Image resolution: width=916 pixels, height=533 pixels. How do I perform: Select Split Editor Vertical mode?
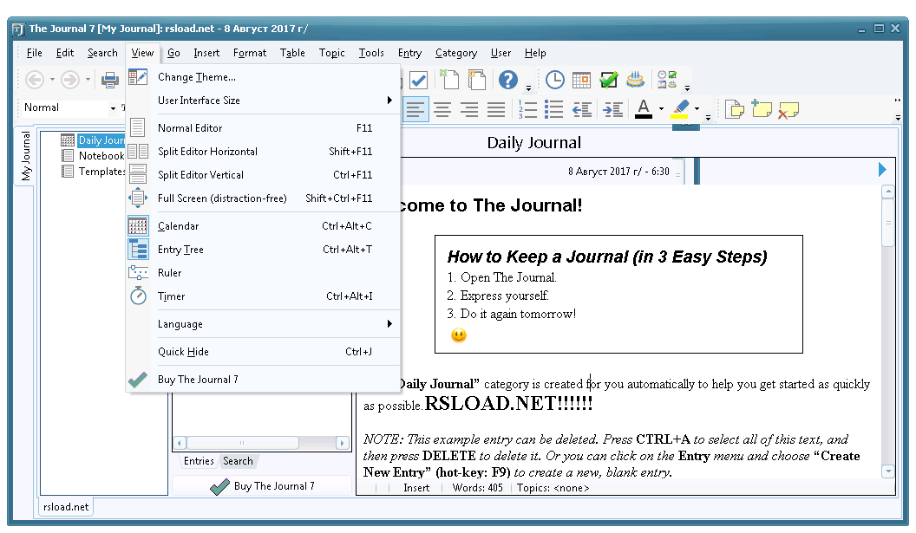tap(263, 174)
